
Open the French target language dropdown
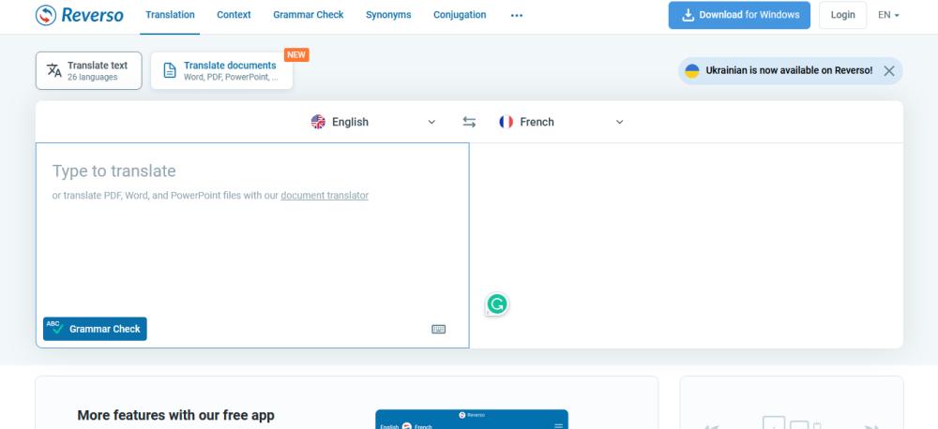coord(562,122)
